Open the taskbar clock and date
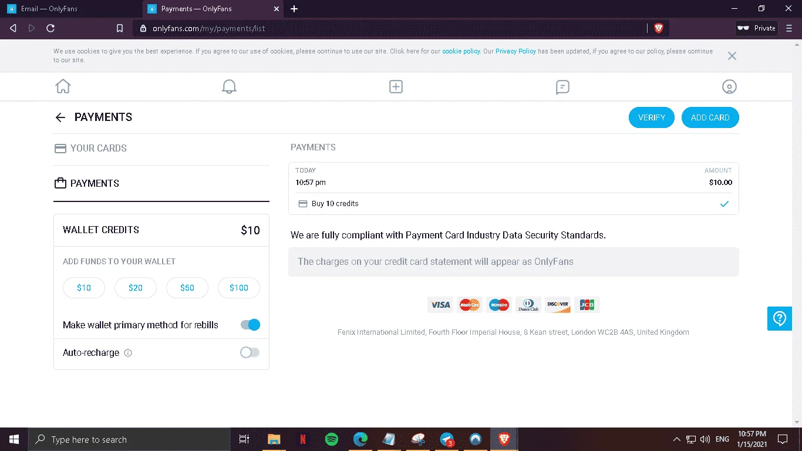 pyautogui.click(x=752, y=439)
